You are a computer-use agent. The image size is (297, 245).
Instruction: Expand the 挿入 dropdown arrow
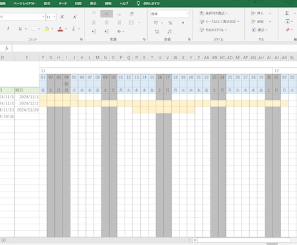[x=270, y=13]
